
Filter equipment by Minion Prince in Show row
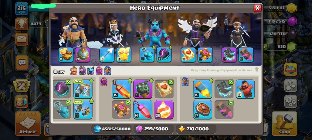point(90,70)
